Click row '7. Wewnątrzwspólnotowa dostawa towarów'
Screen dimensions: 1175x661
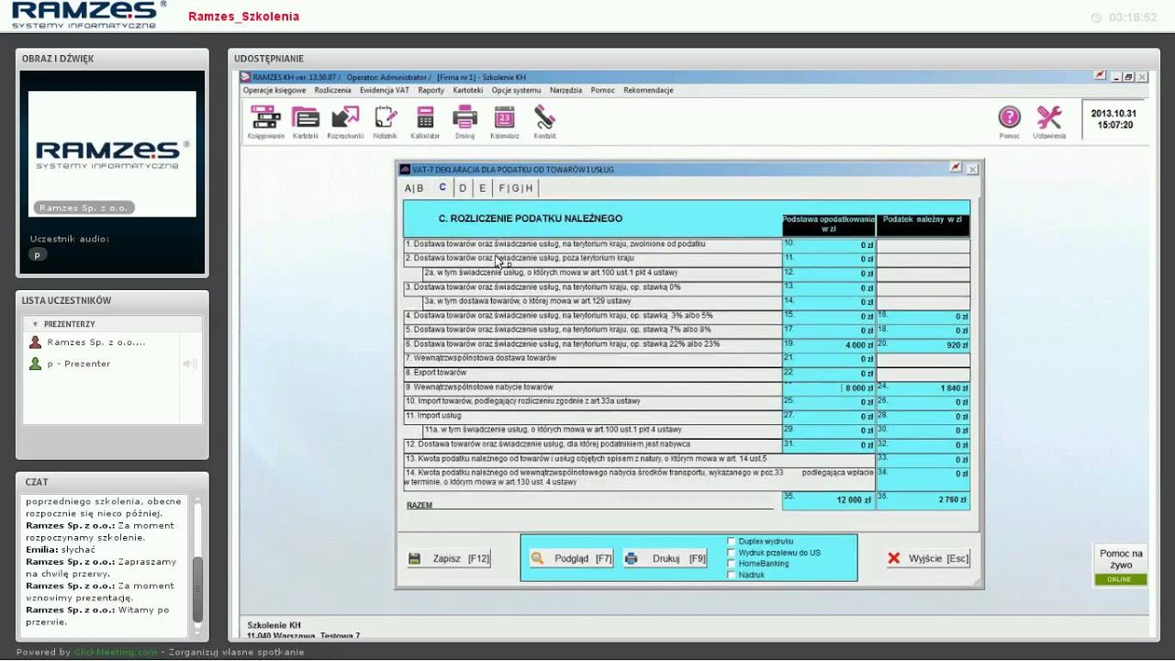593,359
